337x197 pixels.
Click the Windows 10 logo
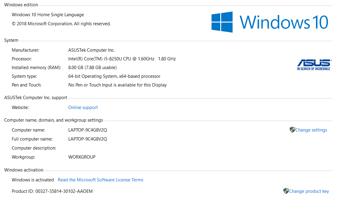pos(270,22)
